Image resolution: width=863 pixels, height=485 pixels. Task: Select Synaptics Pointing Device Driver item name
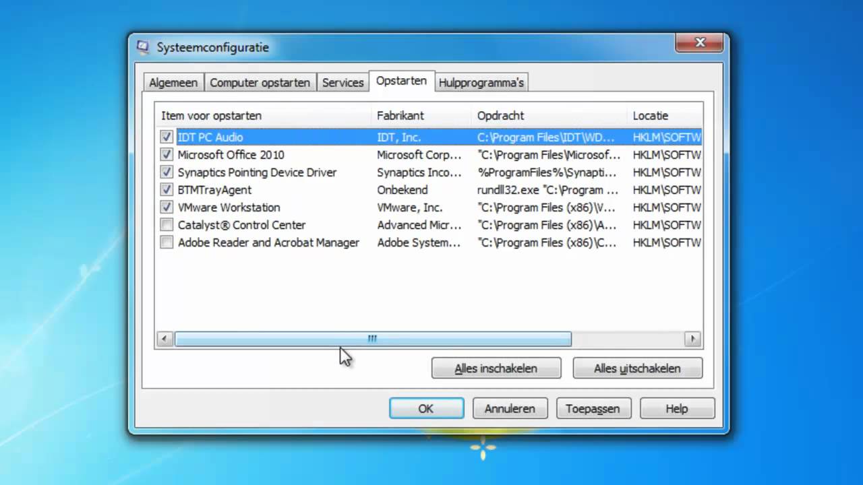(257, 172)
